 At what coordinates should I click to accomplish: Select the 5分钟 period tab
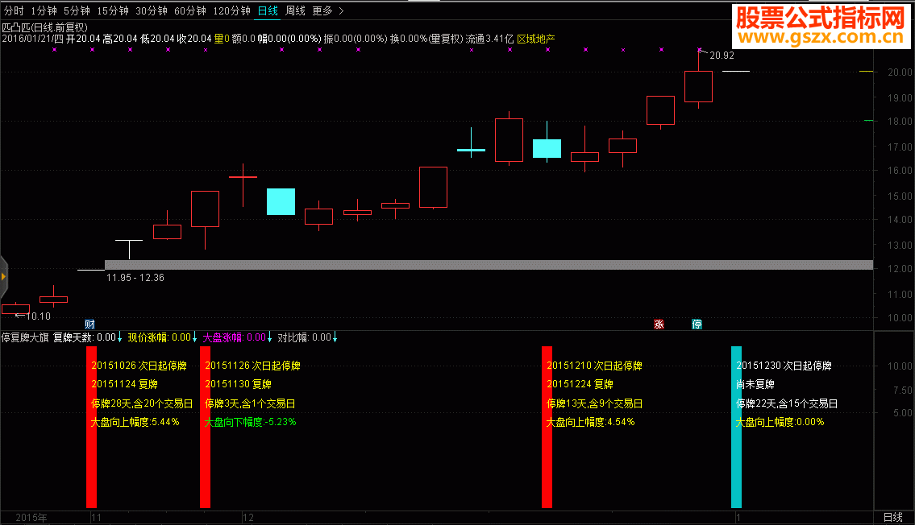[x=77, y=11]
